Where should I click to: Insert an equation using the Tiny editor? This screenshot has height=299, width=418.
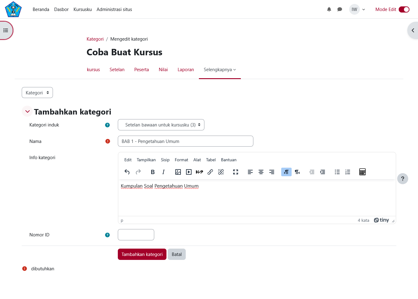pyautogui.click(x=362, y=172)
